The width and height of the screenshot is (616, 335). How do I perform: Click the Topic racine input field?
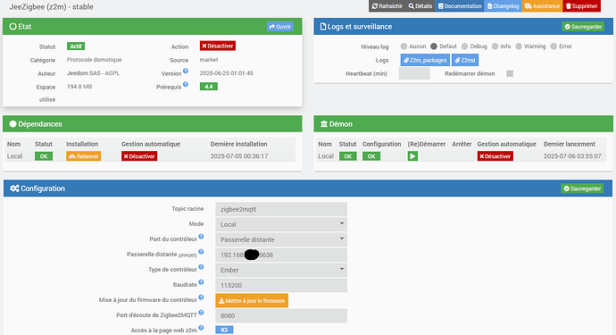point(281,209)
